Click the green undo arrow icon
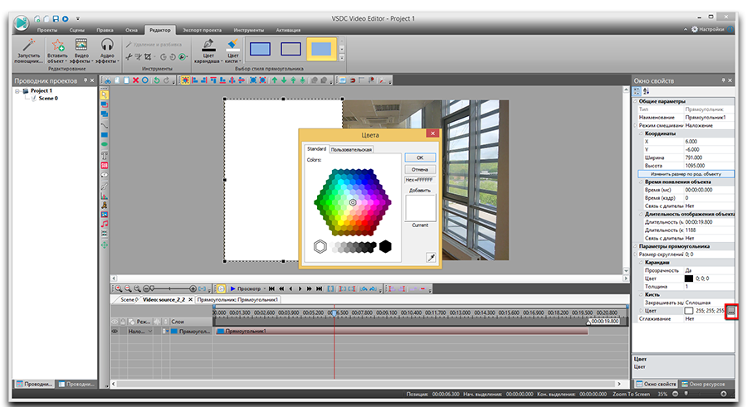The width and height of the screenshot is (747, 407). (156, 80)
